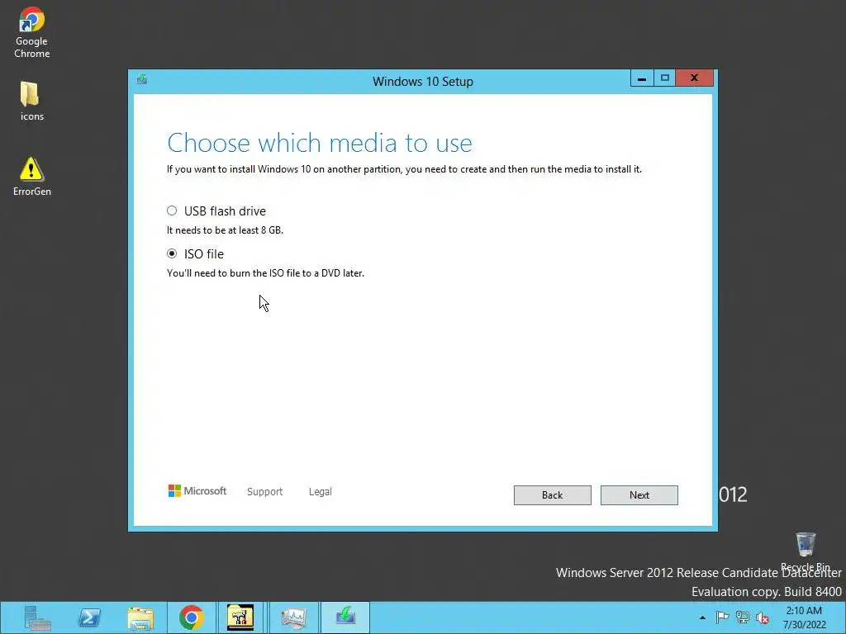846x634 pixels.
Task: Select the ISO file radio button
Action: [x=172, y=253]
